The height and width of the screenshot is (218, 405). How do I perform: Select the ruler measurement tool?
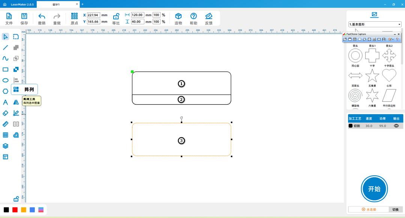click(6, 124)
